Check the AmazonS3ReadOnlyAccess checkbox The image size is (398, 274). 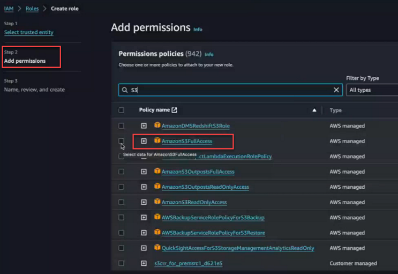click(x=122, y=202)
